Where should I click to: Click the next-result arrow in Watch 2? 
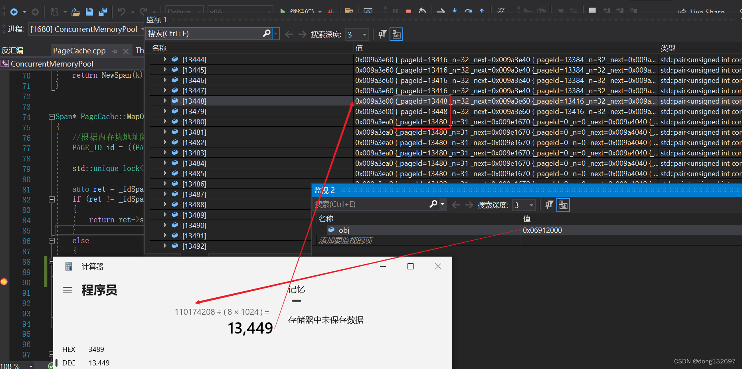coord(469,205)
